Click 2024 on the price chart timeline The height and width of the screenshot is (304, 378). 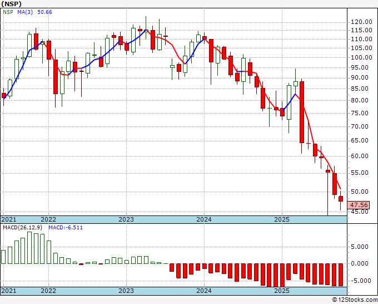204,219
